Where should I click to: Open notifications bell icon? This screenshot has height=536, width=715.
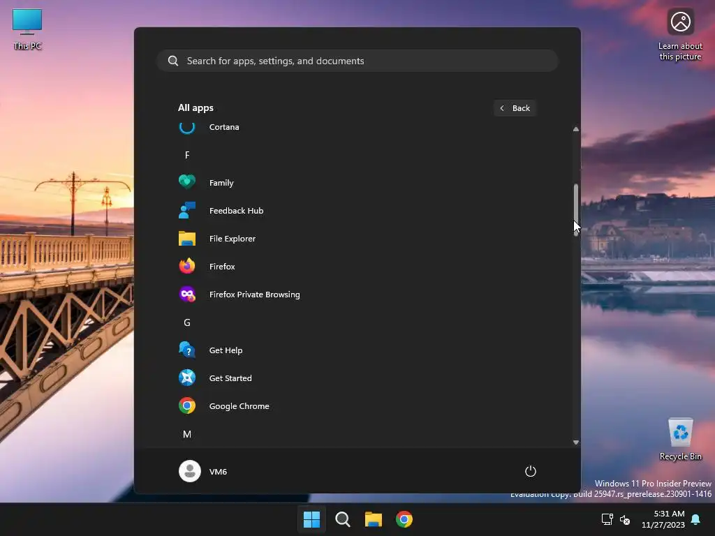(696, 519)
